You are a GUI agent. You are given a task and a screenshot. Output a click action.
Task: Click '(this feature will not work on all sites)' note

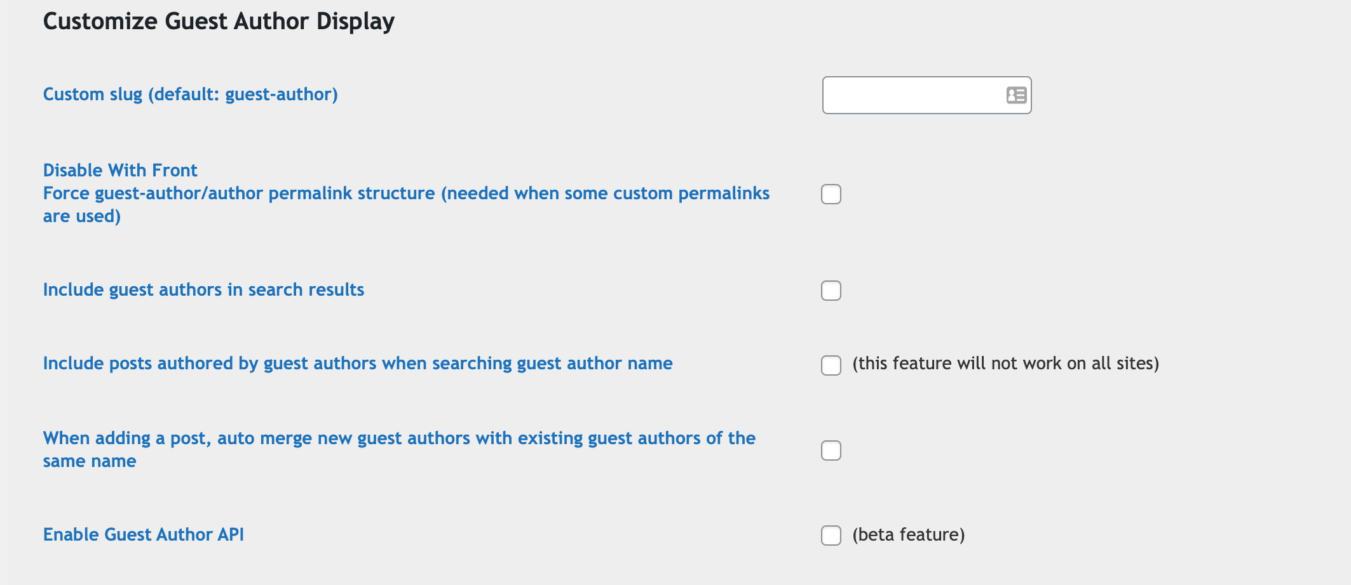(x=1006, y=364)
